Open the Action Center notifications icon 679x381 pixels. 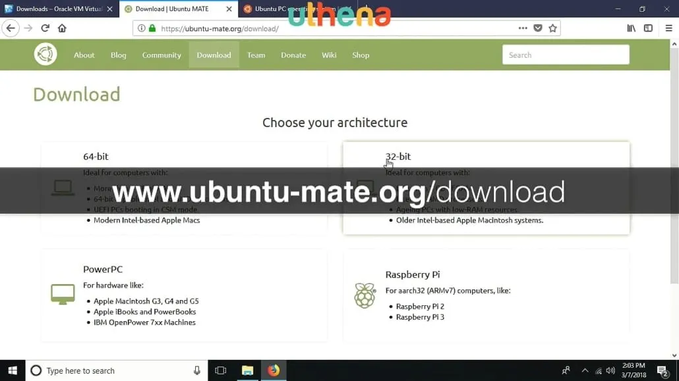click(x=663, y=371)
